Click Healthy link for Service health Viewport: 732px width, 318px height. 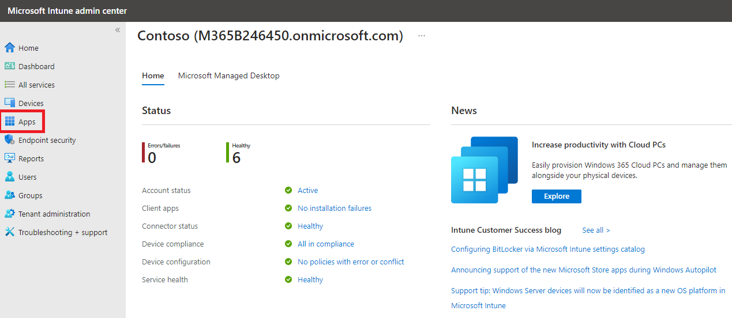click(x=310, y=279)
